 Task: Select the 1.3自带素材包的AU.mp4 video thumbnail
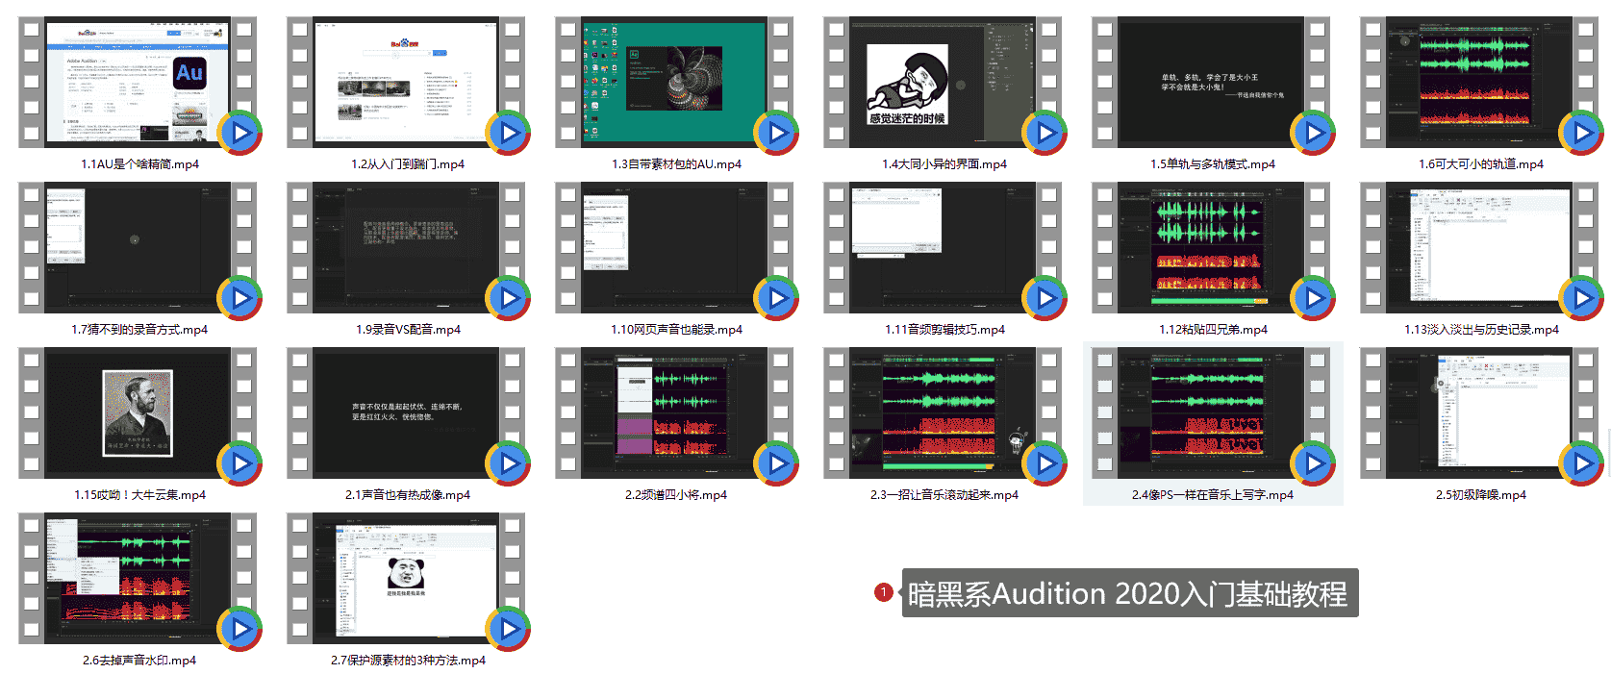(674, 82)
